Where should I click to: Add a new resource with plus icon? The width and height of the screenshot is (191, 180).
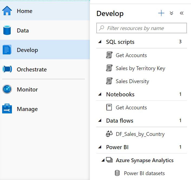click(161, 13)
